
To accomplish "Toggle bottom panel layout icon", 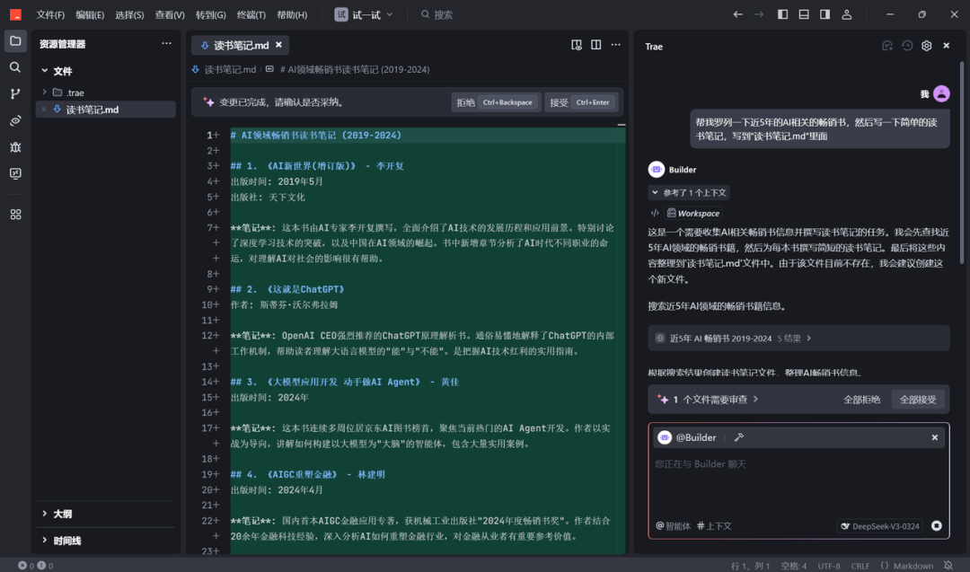I will 804,14.
